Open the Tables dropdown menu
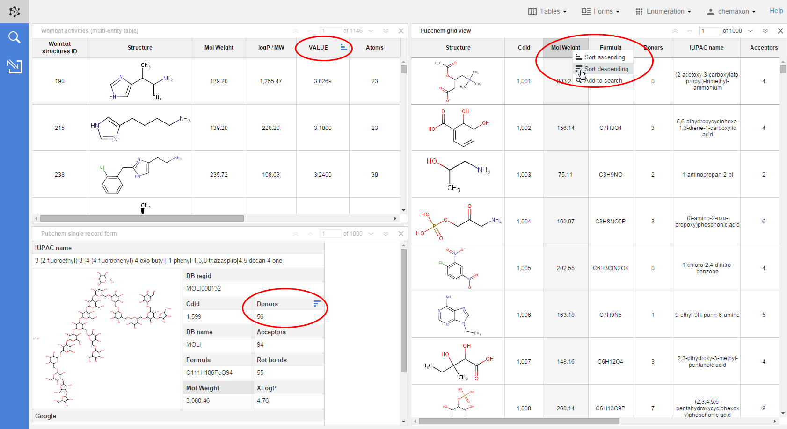This screenshot has height=429, width=787. (x=547, y=11)
